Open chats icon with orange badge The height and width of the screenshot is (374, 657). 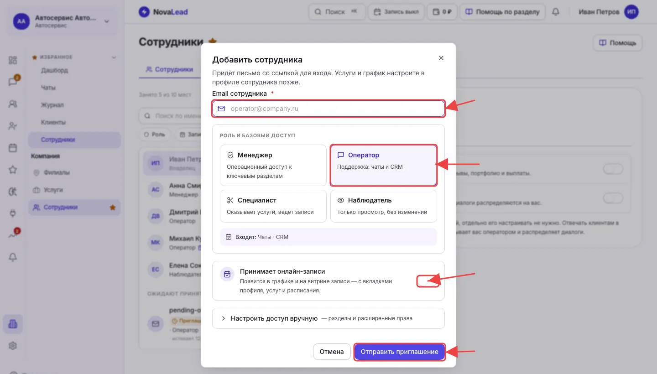(x=13, y=82)
